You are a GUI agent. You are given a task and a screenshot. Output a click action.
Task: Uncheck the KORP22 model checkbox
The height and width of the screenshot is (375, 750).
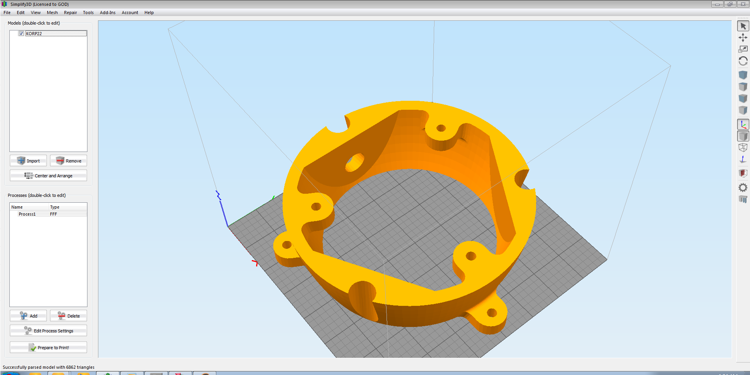coord(21,34)
